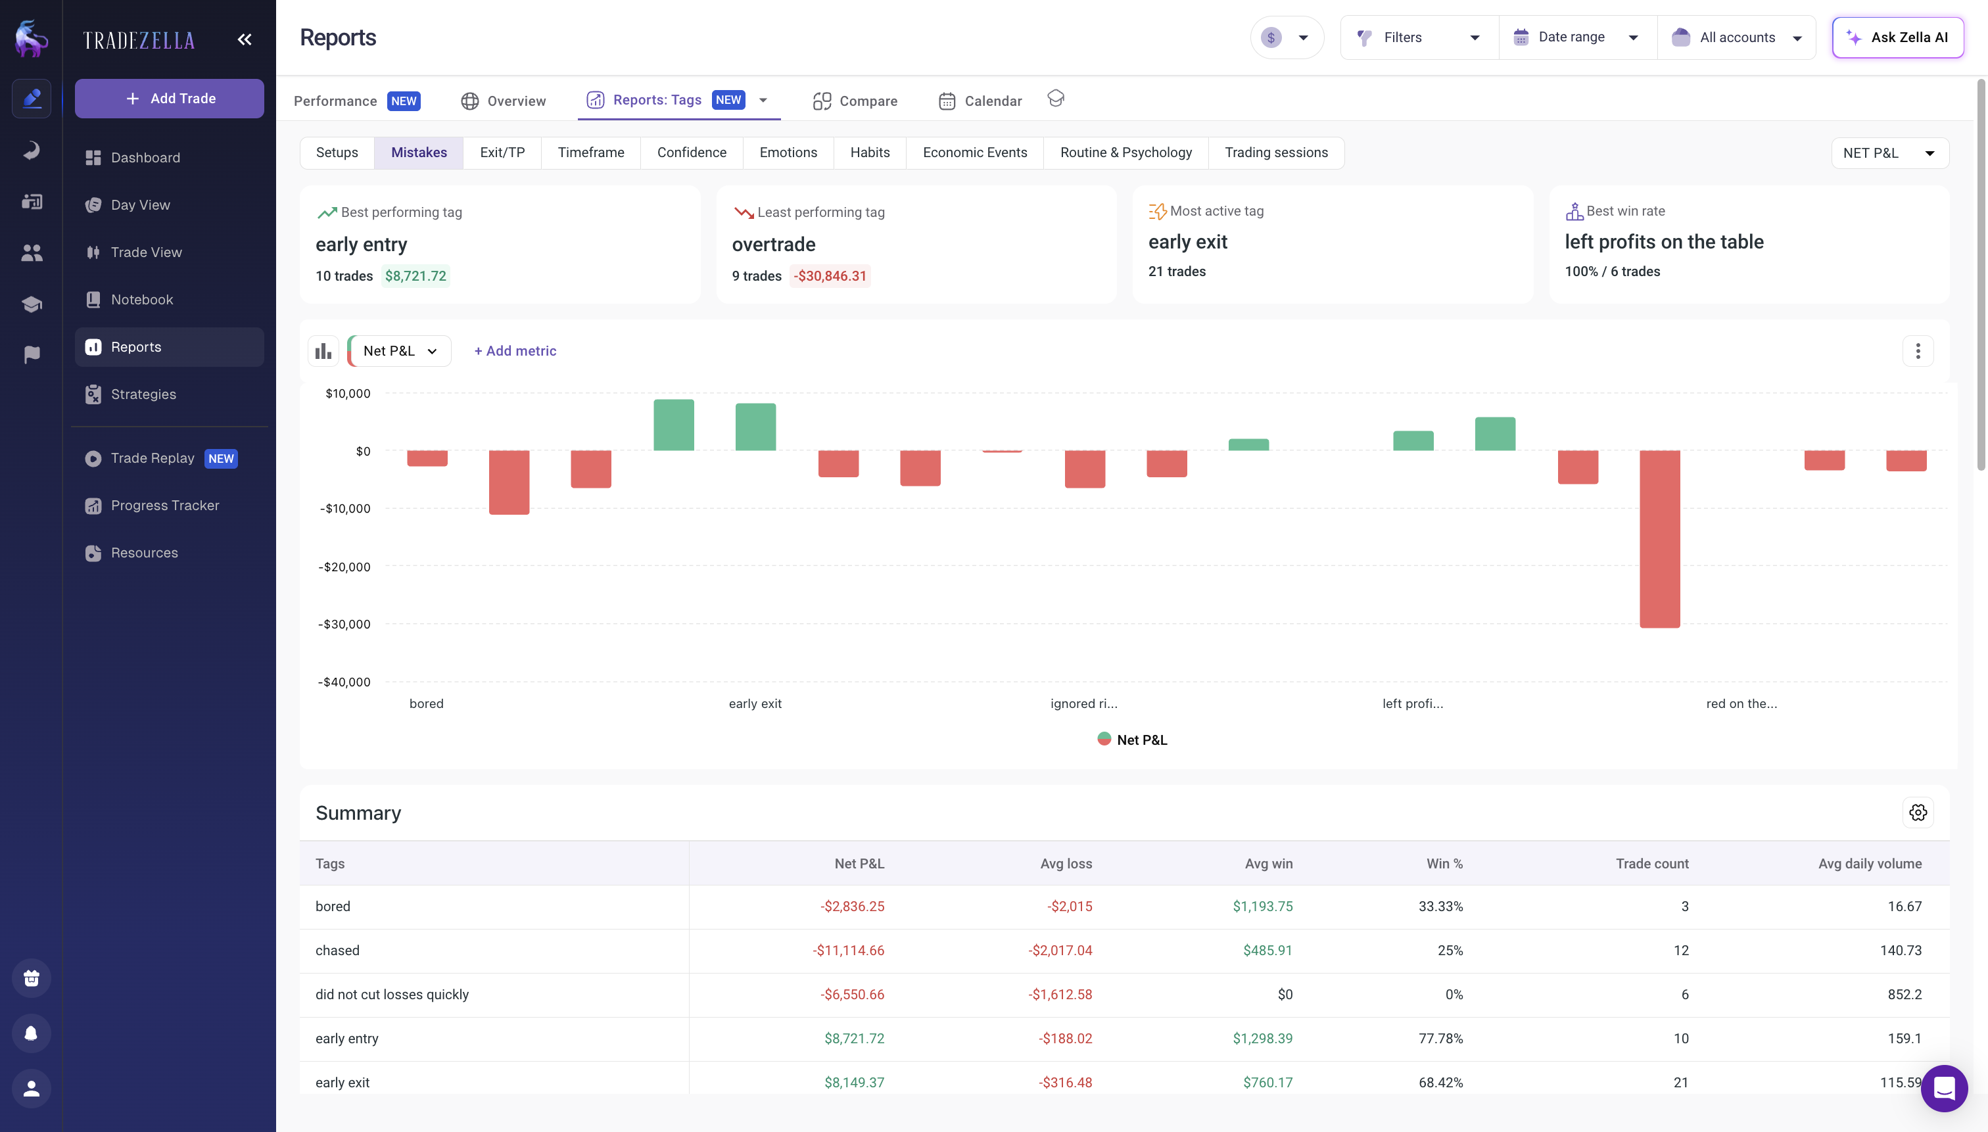Open the Compare report view

(854, 101)
